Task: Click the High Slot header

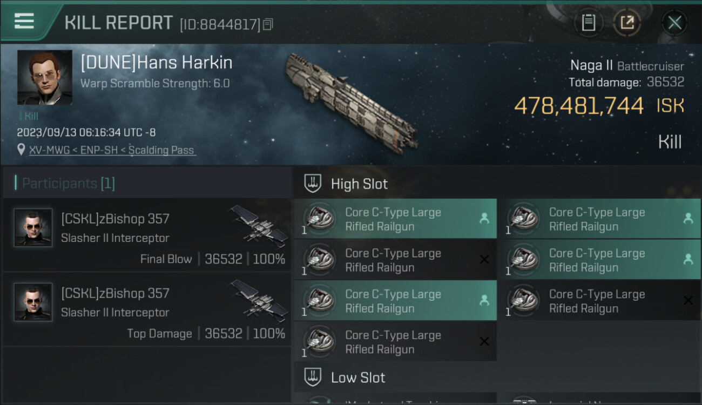Action: click(x=359, y=184)
